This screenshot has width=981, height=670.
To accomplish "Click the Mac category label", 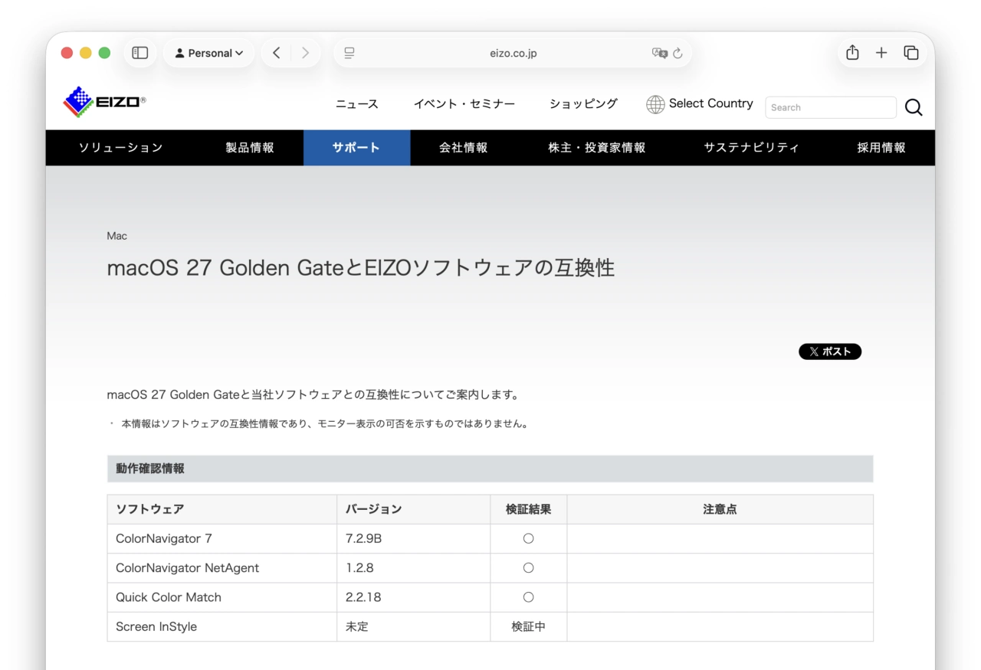I will coord(117,236).
